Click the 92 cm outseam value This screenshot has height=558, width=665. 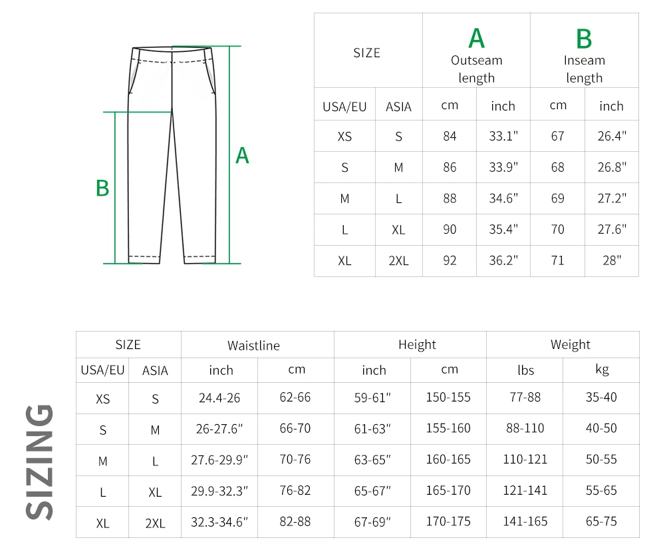coord(450,261)
